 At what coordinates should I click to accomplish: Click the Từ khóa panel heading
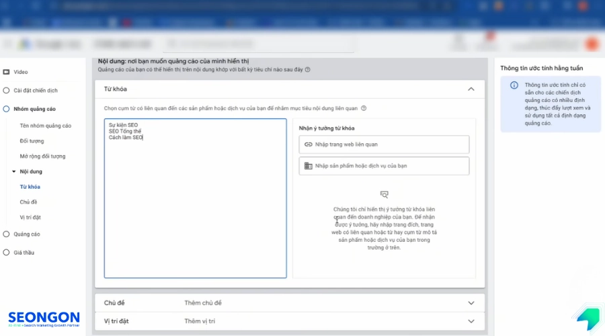click(116, 89)
